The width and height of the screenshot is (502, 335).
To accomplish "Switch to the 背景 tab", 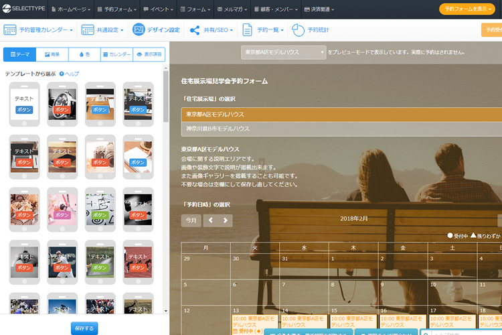I will click(52, 55).
